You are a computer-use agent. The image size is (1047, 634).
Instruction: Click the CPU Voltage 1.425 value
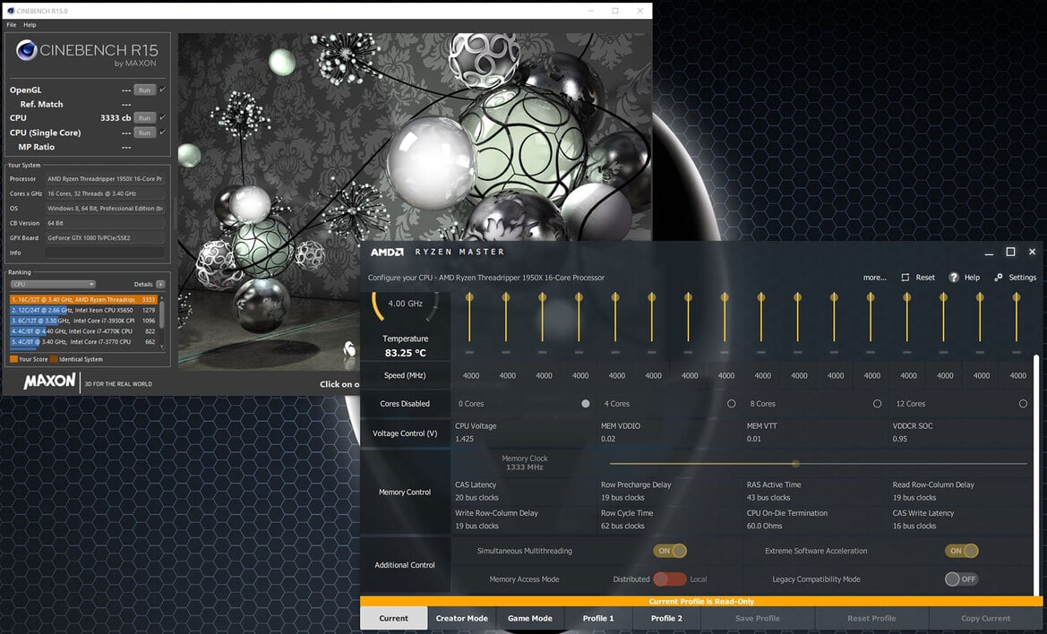[464, 439]
